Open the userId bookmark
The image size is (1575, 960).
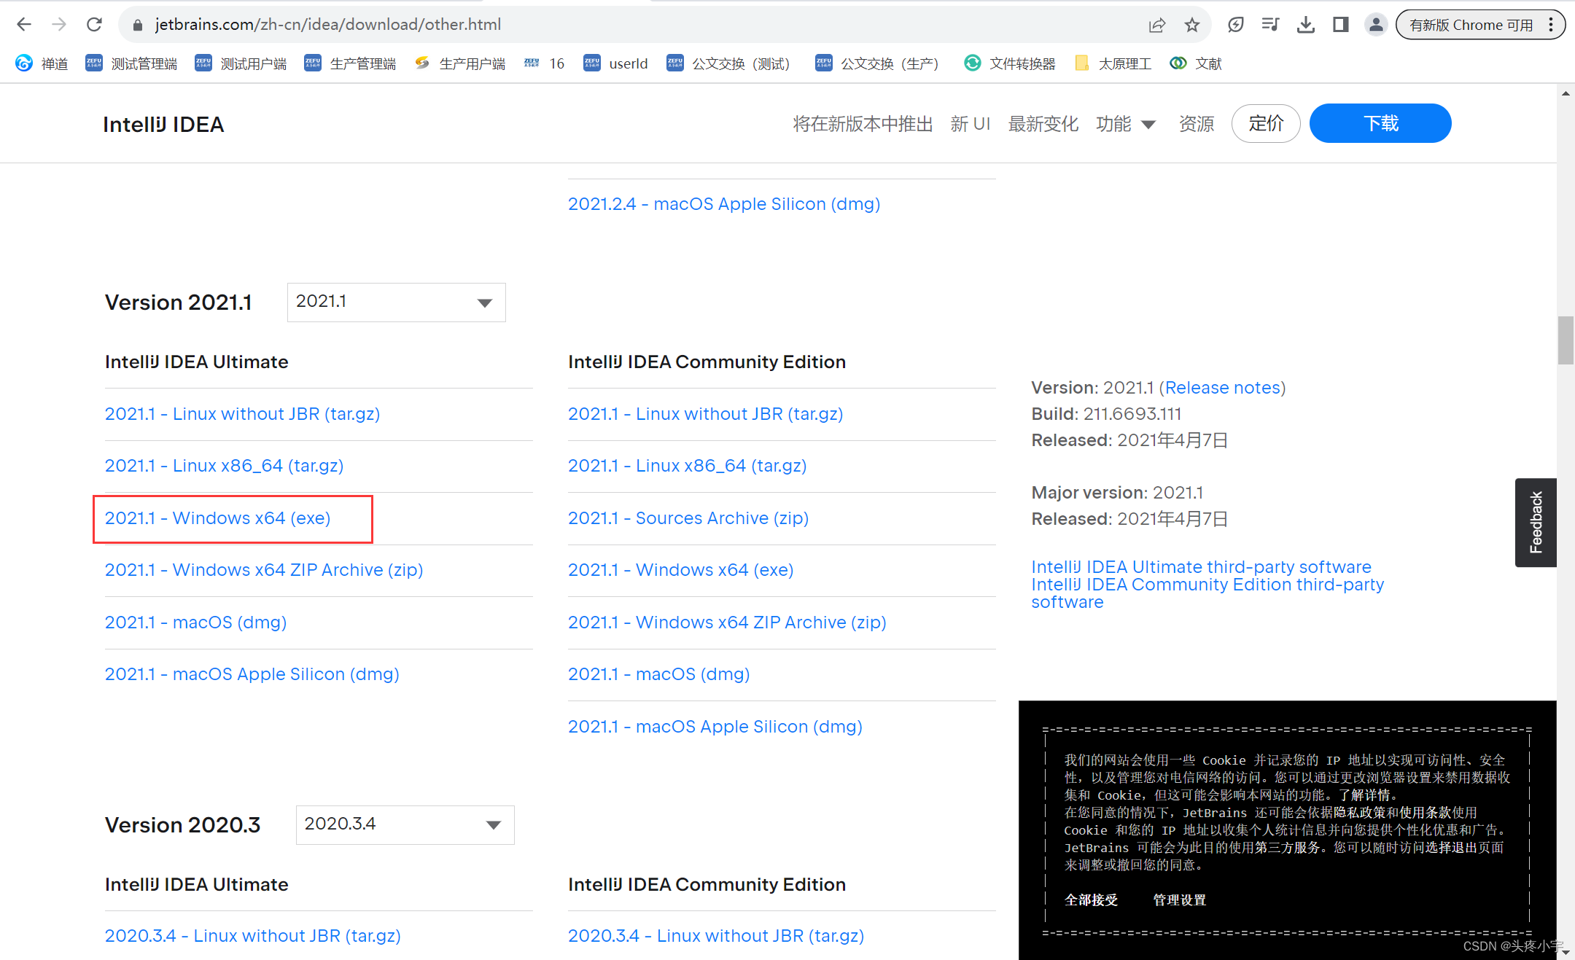(615, 63)
